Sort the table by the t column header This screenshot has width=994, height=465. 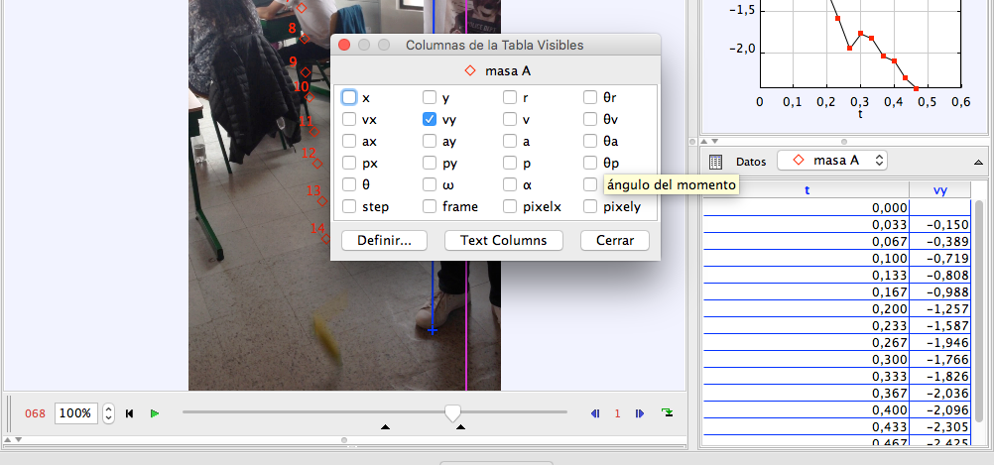point(807,190)
